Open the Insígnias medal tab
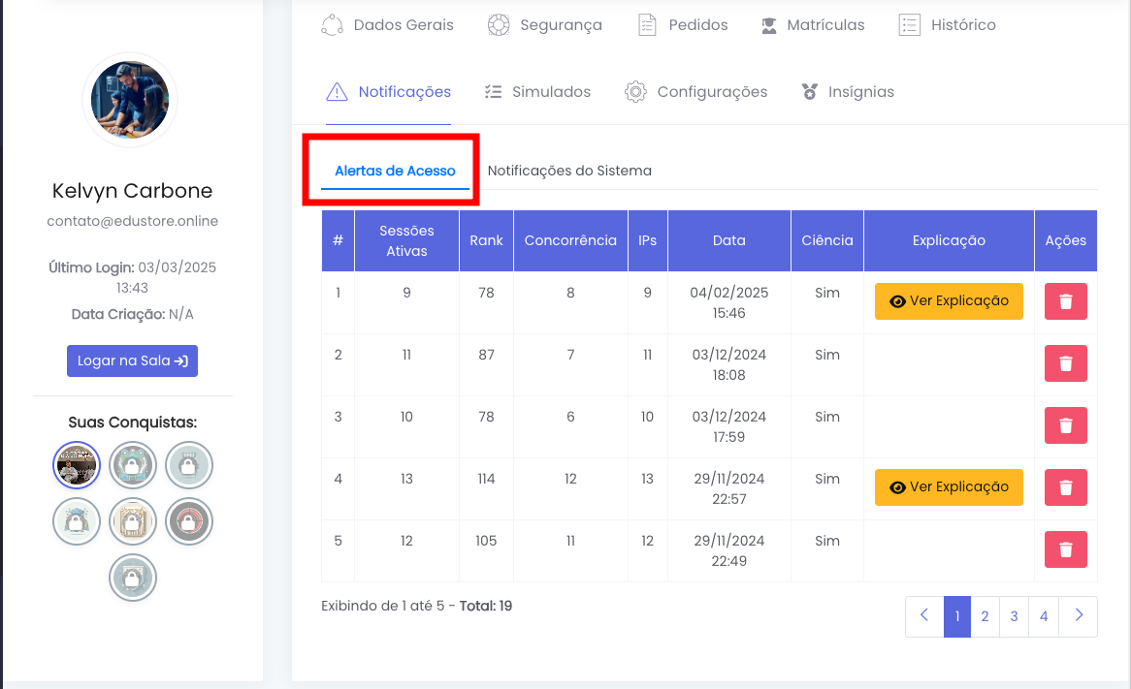This screenshot has height=689, width=1131. [847, 92]
